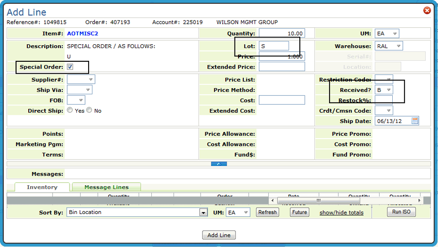438x247 pixels.
Task: Click the AOTMISC2 item number link
Action: coord(82,34)
